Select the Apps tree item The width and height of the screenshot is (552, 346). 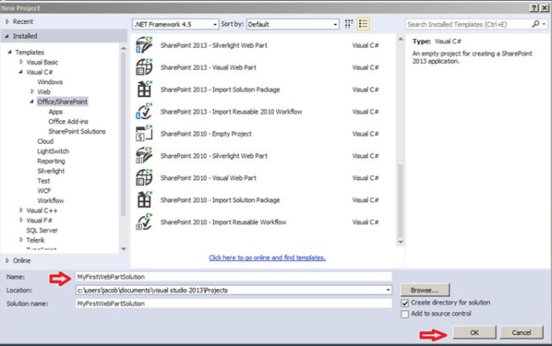(55, 111)
